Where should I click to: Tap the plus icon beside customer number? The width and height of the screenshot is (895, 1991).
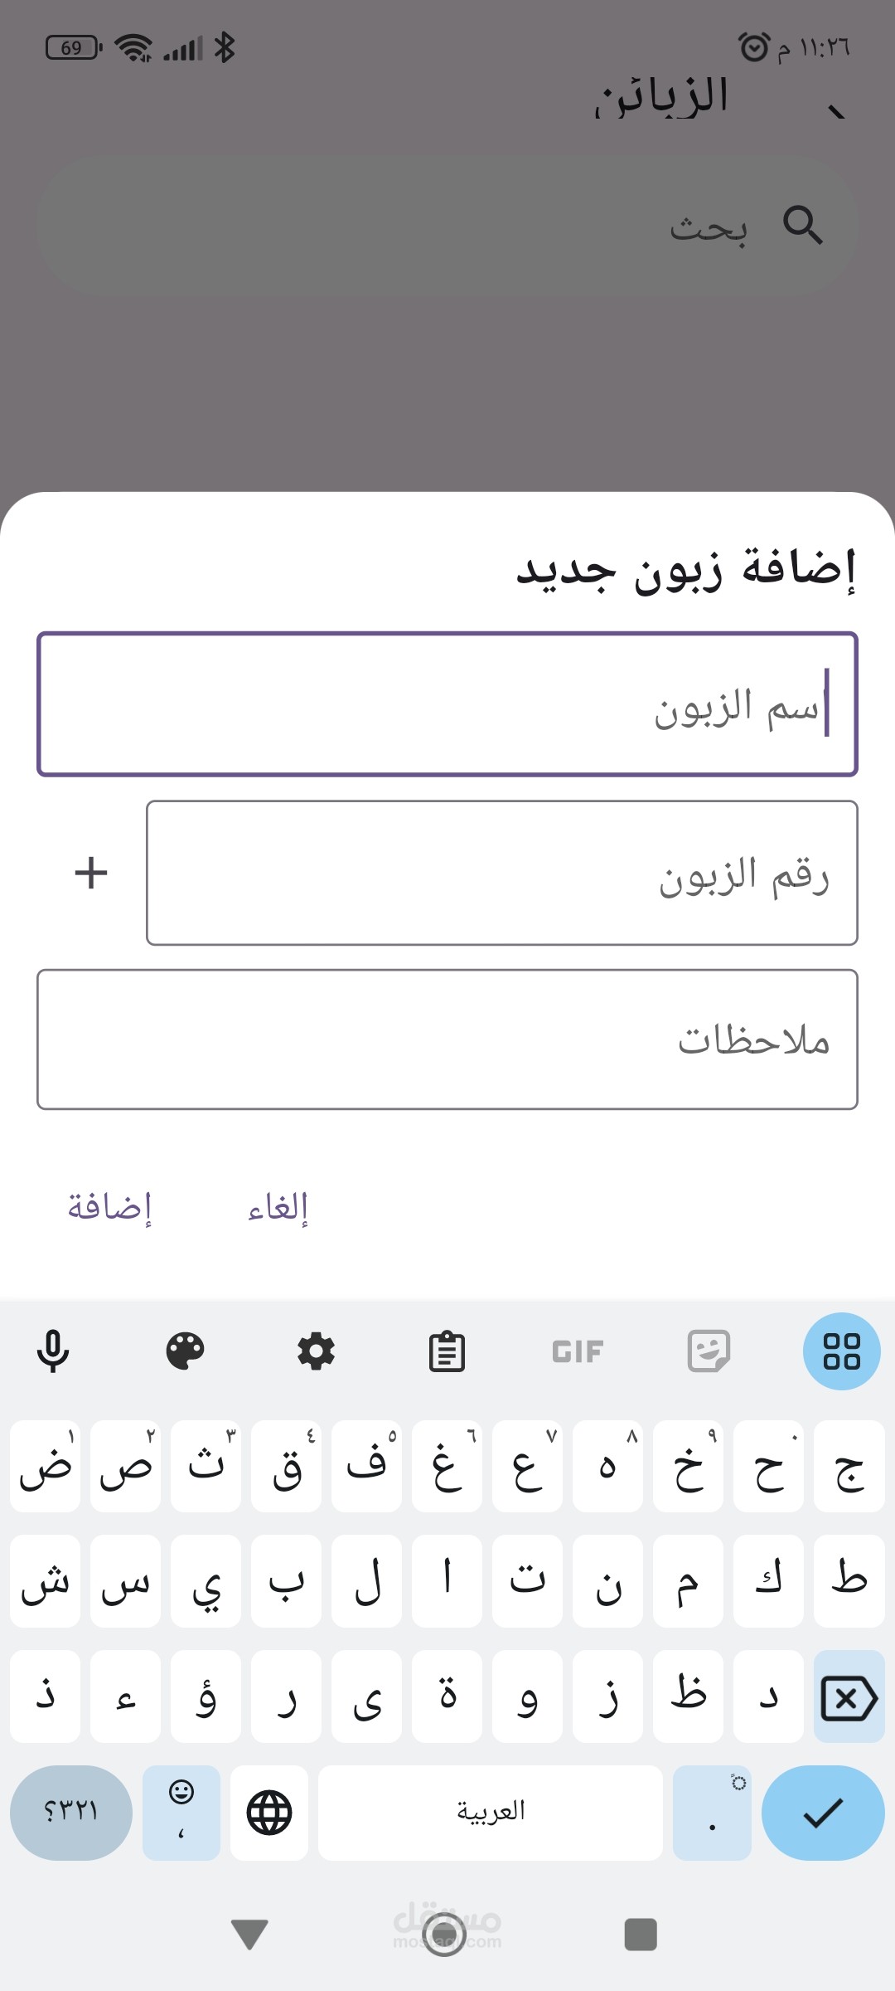(x=91, y=873)
